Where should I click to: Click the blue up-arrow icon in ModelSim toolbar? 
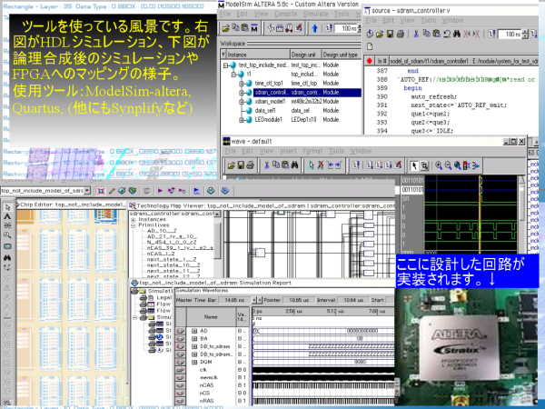pyautogui.click(x=314, y=28)
